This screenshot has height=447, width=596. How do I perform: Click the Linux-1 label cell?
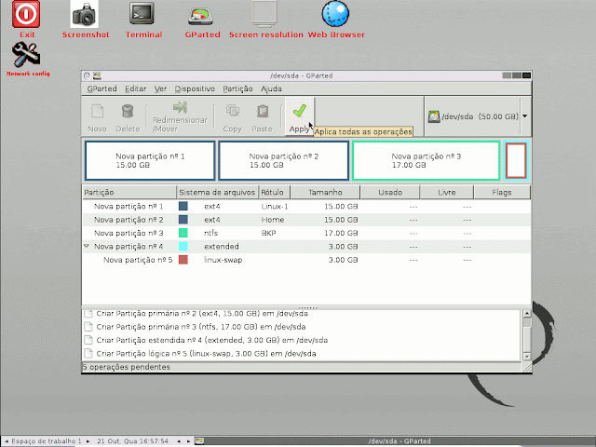275,207
